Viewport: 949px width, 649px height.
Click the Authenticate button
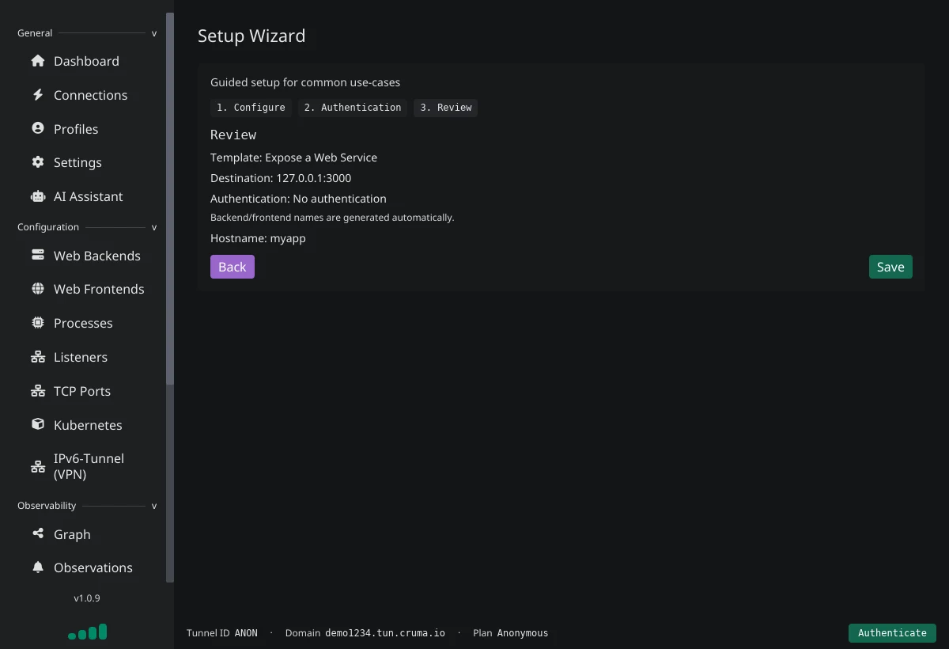click(892, 632)
